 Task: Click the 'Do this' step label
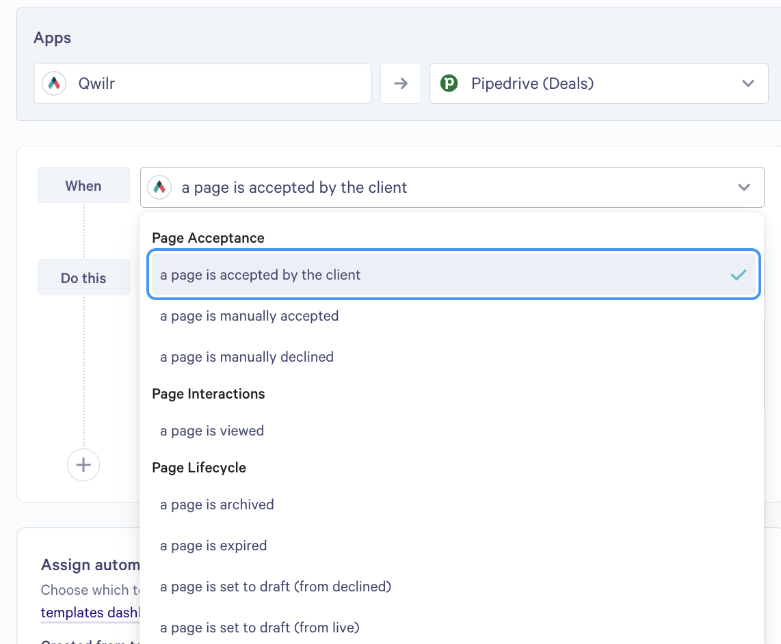[83, 278]
